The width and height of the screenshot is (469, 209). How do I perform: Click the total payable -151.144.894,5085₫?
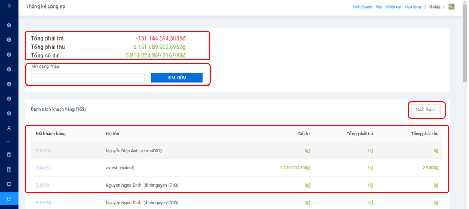161,38
